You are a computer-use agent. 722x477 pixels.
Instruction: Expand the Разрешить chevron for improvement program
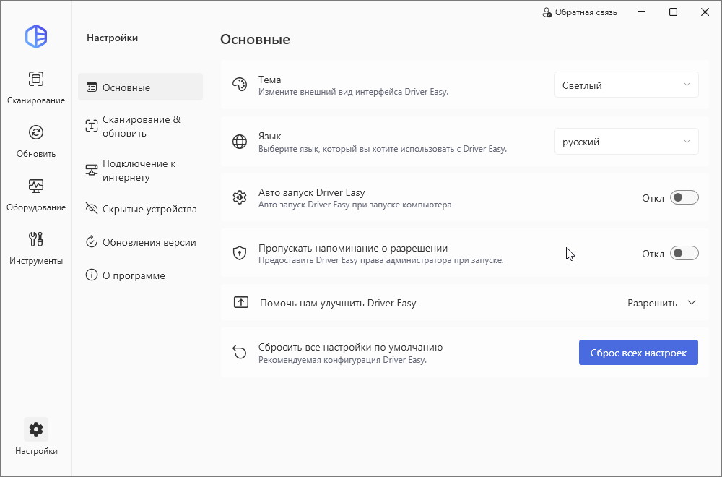(692, 303)
